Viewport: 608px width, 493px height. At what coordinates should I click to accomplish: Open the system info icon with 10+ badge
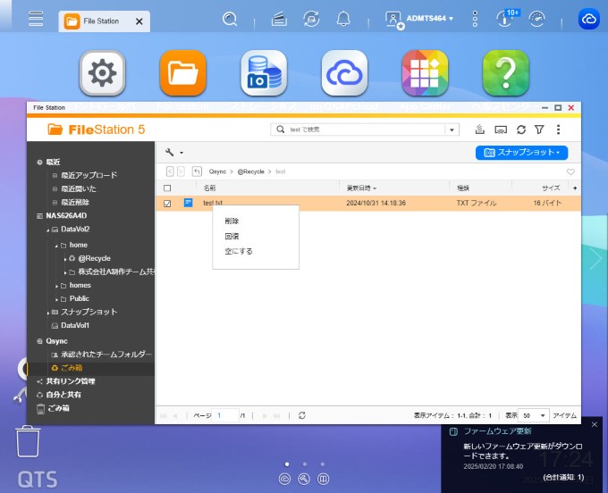505,18
